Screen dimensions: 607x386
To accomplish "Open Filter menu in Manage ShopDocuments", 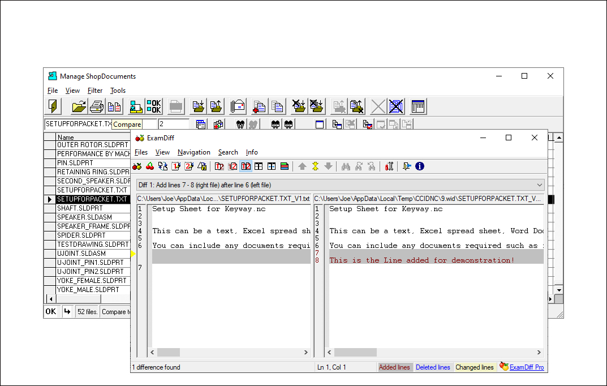I will tap(95, 90).
